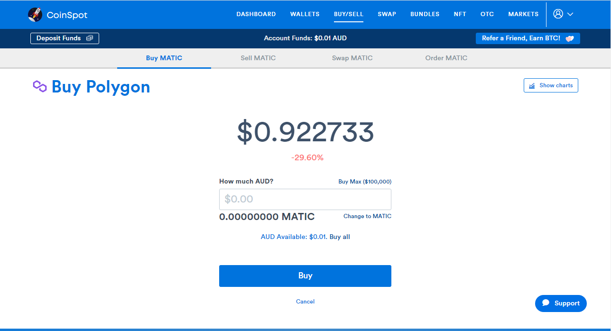
Task: Click the Cancel link below Buy
Action: (305, 302)
